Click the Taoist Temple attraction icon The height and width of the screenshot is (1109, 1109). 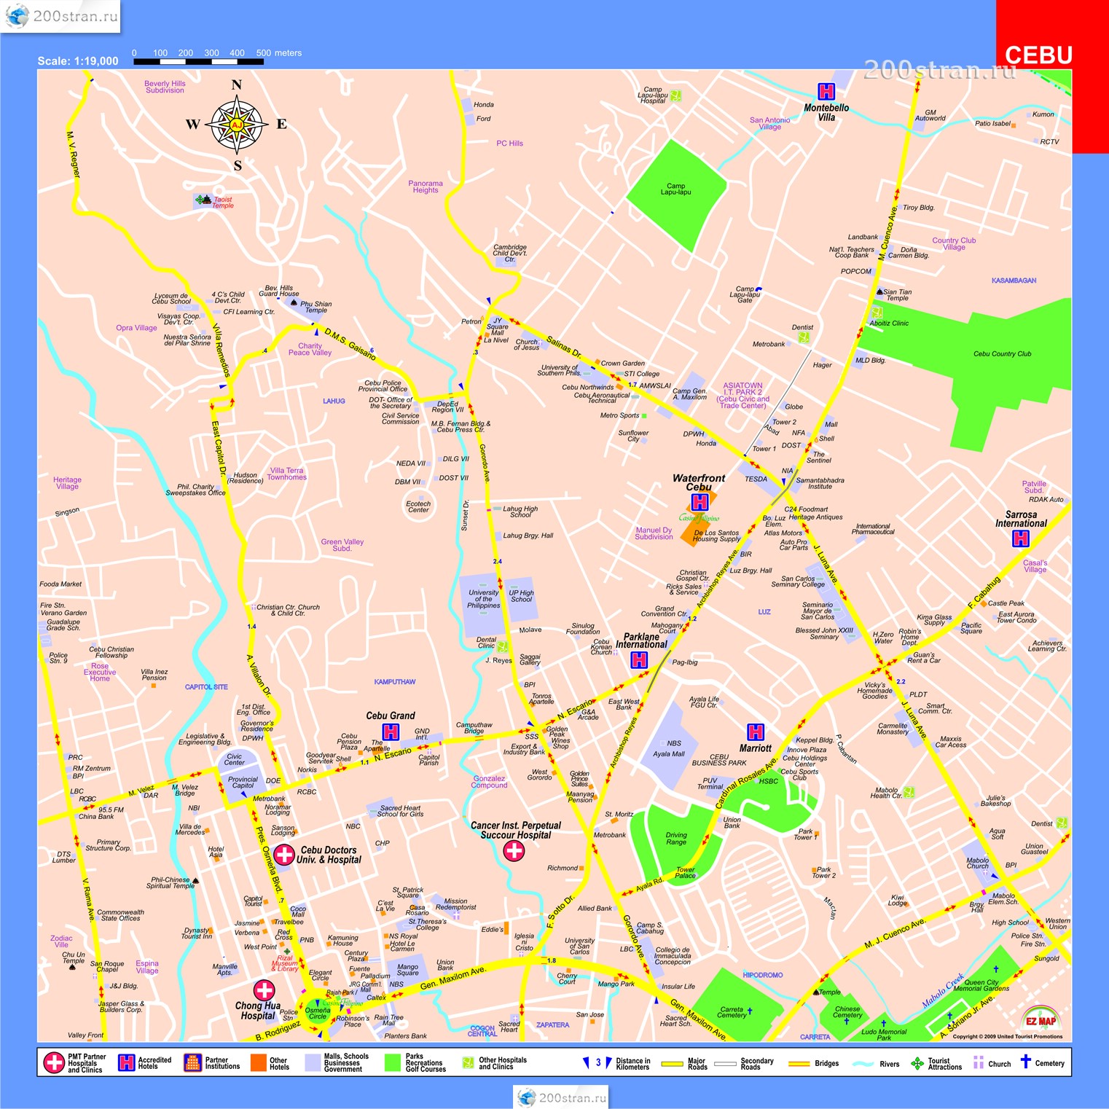(x=203, y=200)
